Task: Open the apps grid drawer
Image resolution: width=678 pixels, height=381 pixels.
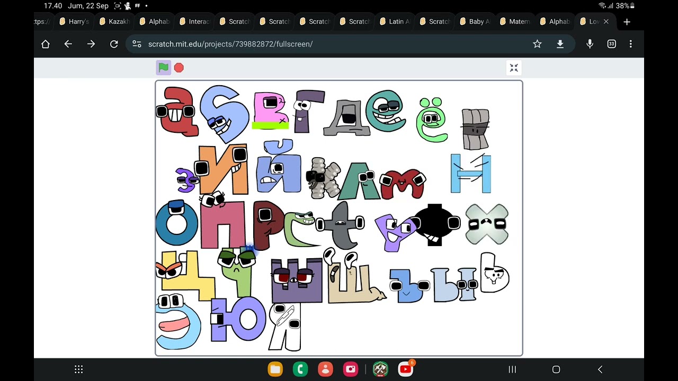Action: click(78, 369)
